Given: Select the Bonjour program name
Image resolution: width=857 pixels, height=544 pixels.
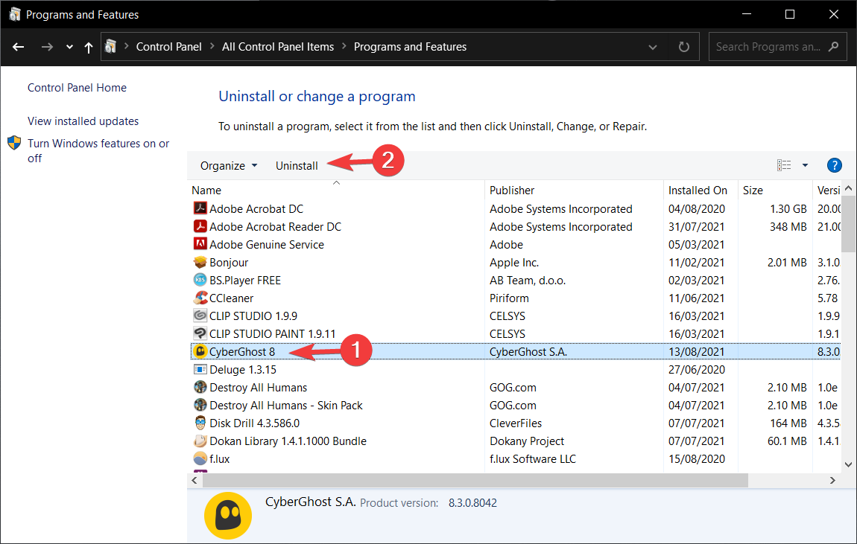Looking at the screenshot, I should 229,263.
